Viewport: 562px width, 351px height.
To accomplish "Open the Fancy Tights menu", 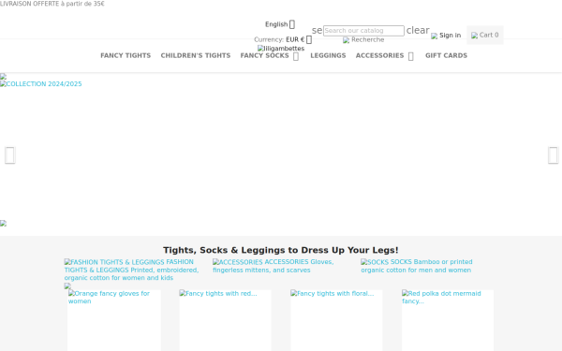I will coord(126,55).
